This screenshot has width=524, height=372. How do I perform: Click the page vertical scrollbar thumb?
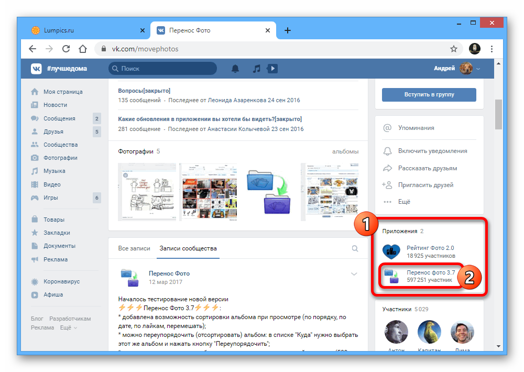tap(498, 113)
